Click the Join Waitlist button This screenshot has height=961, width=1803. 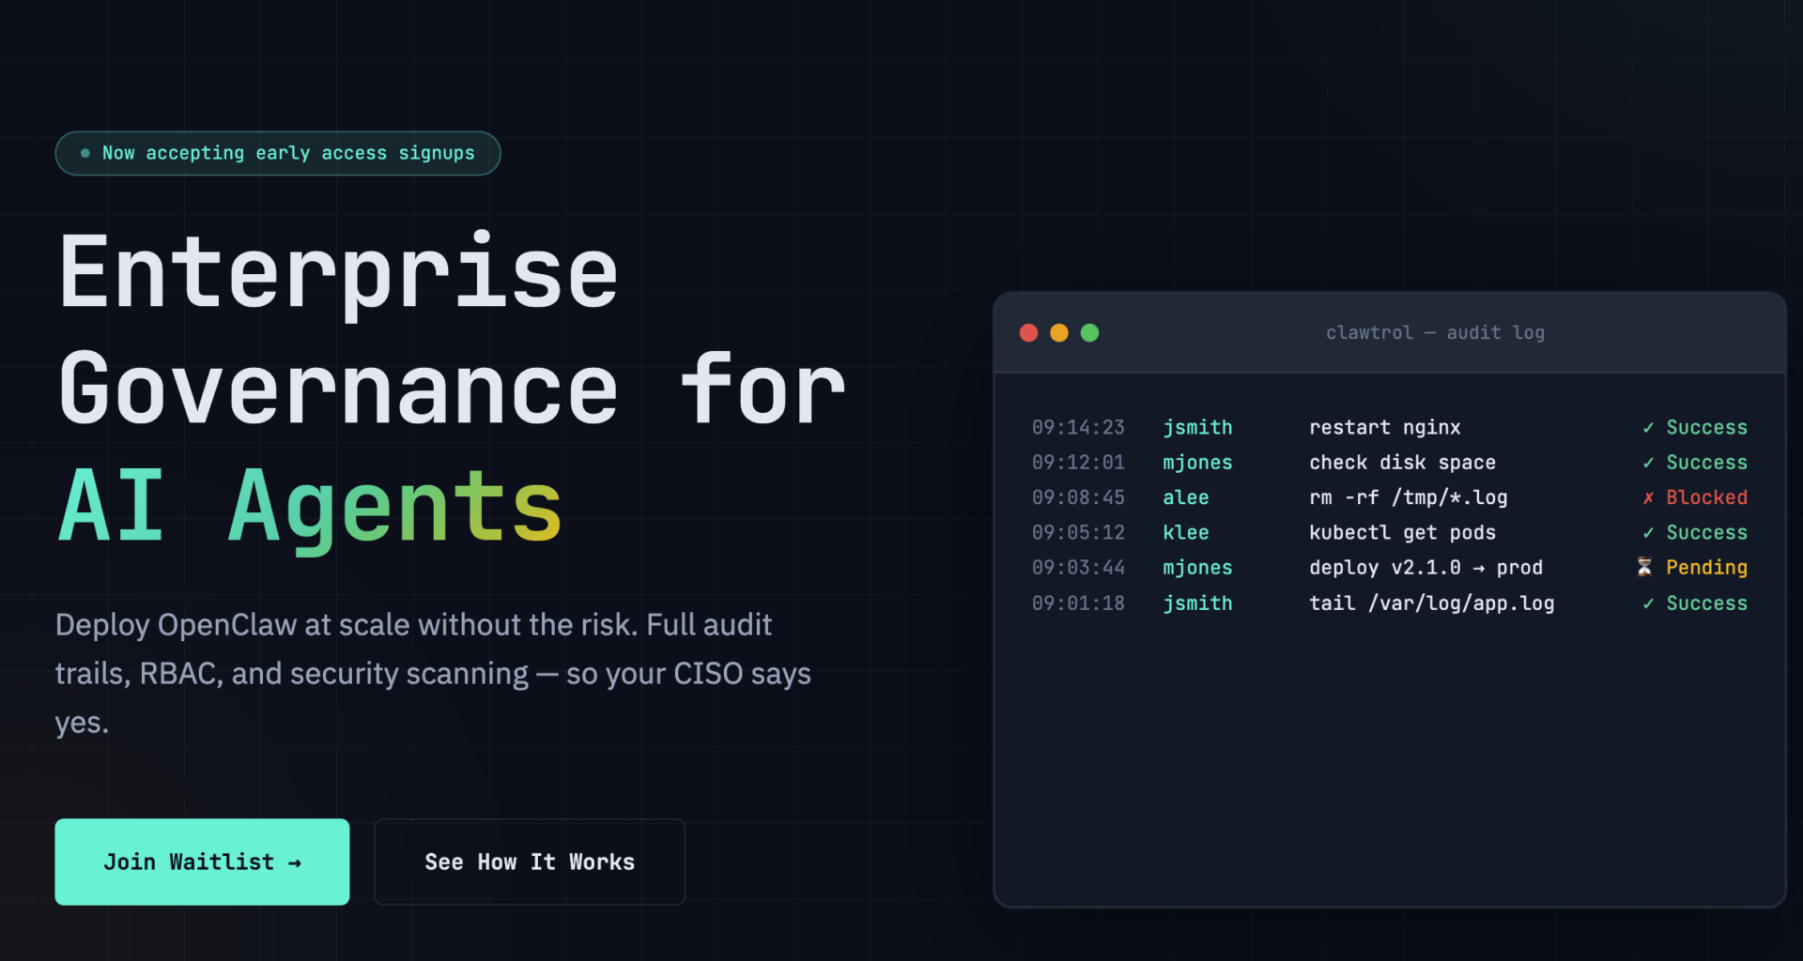click(202, 862)
